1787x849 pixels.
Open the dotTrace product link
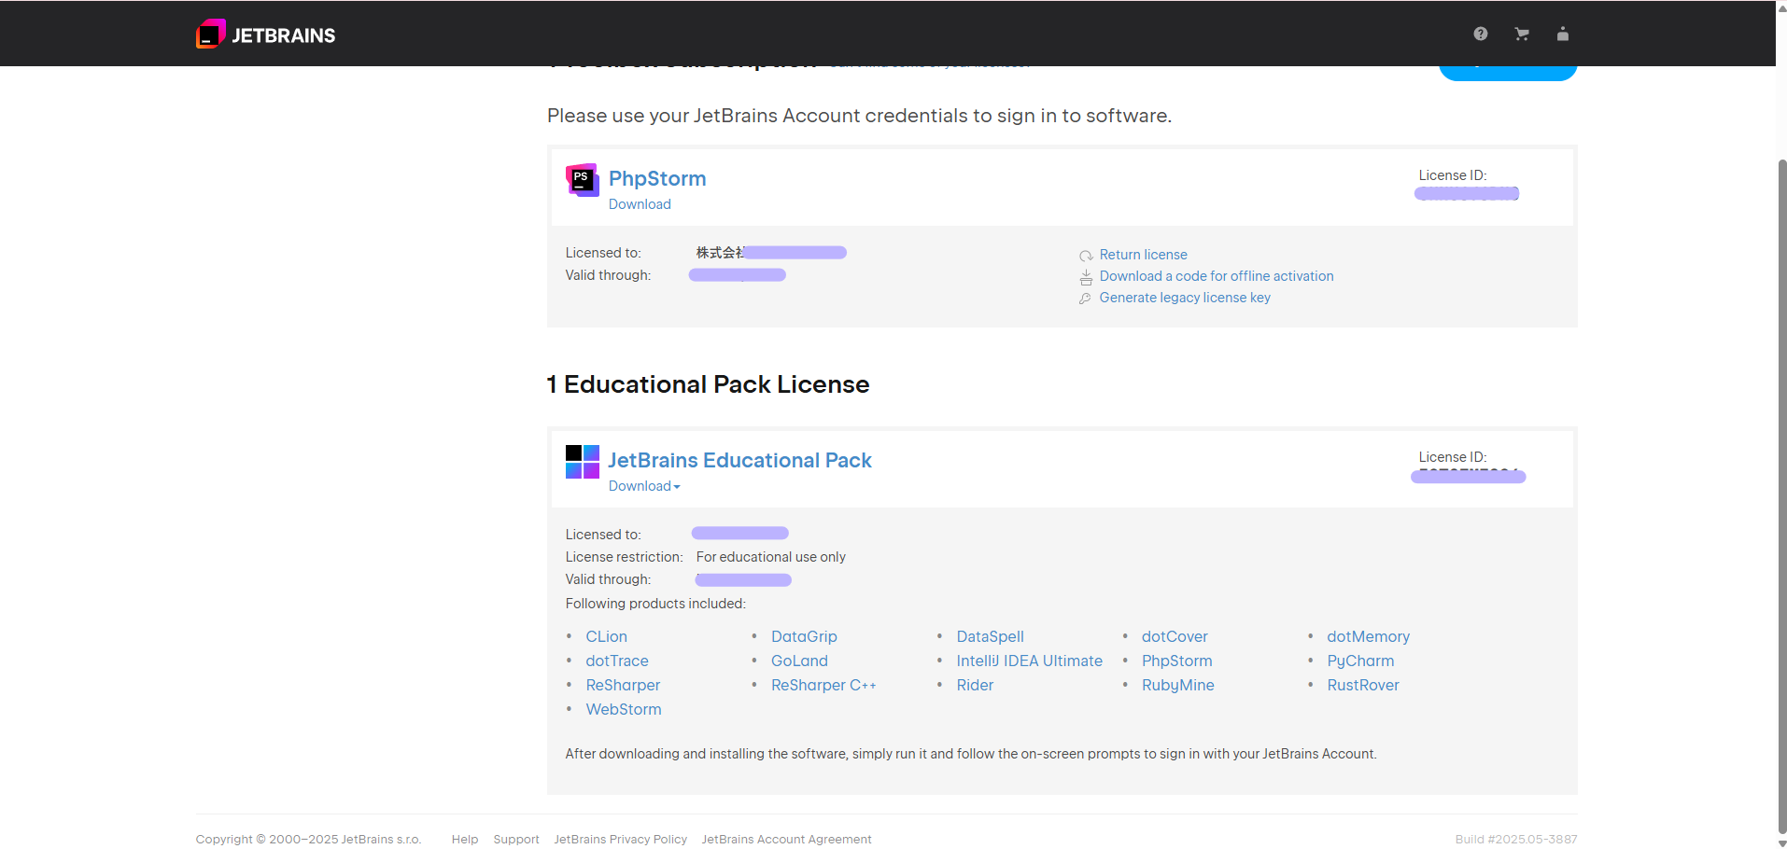click(617, 661)
